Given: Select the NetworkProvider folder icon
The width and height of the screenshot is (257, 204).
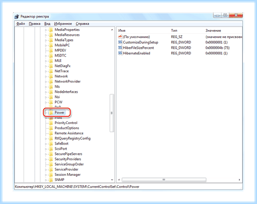Looking at the screenshot, I should (x=51, y=81).
